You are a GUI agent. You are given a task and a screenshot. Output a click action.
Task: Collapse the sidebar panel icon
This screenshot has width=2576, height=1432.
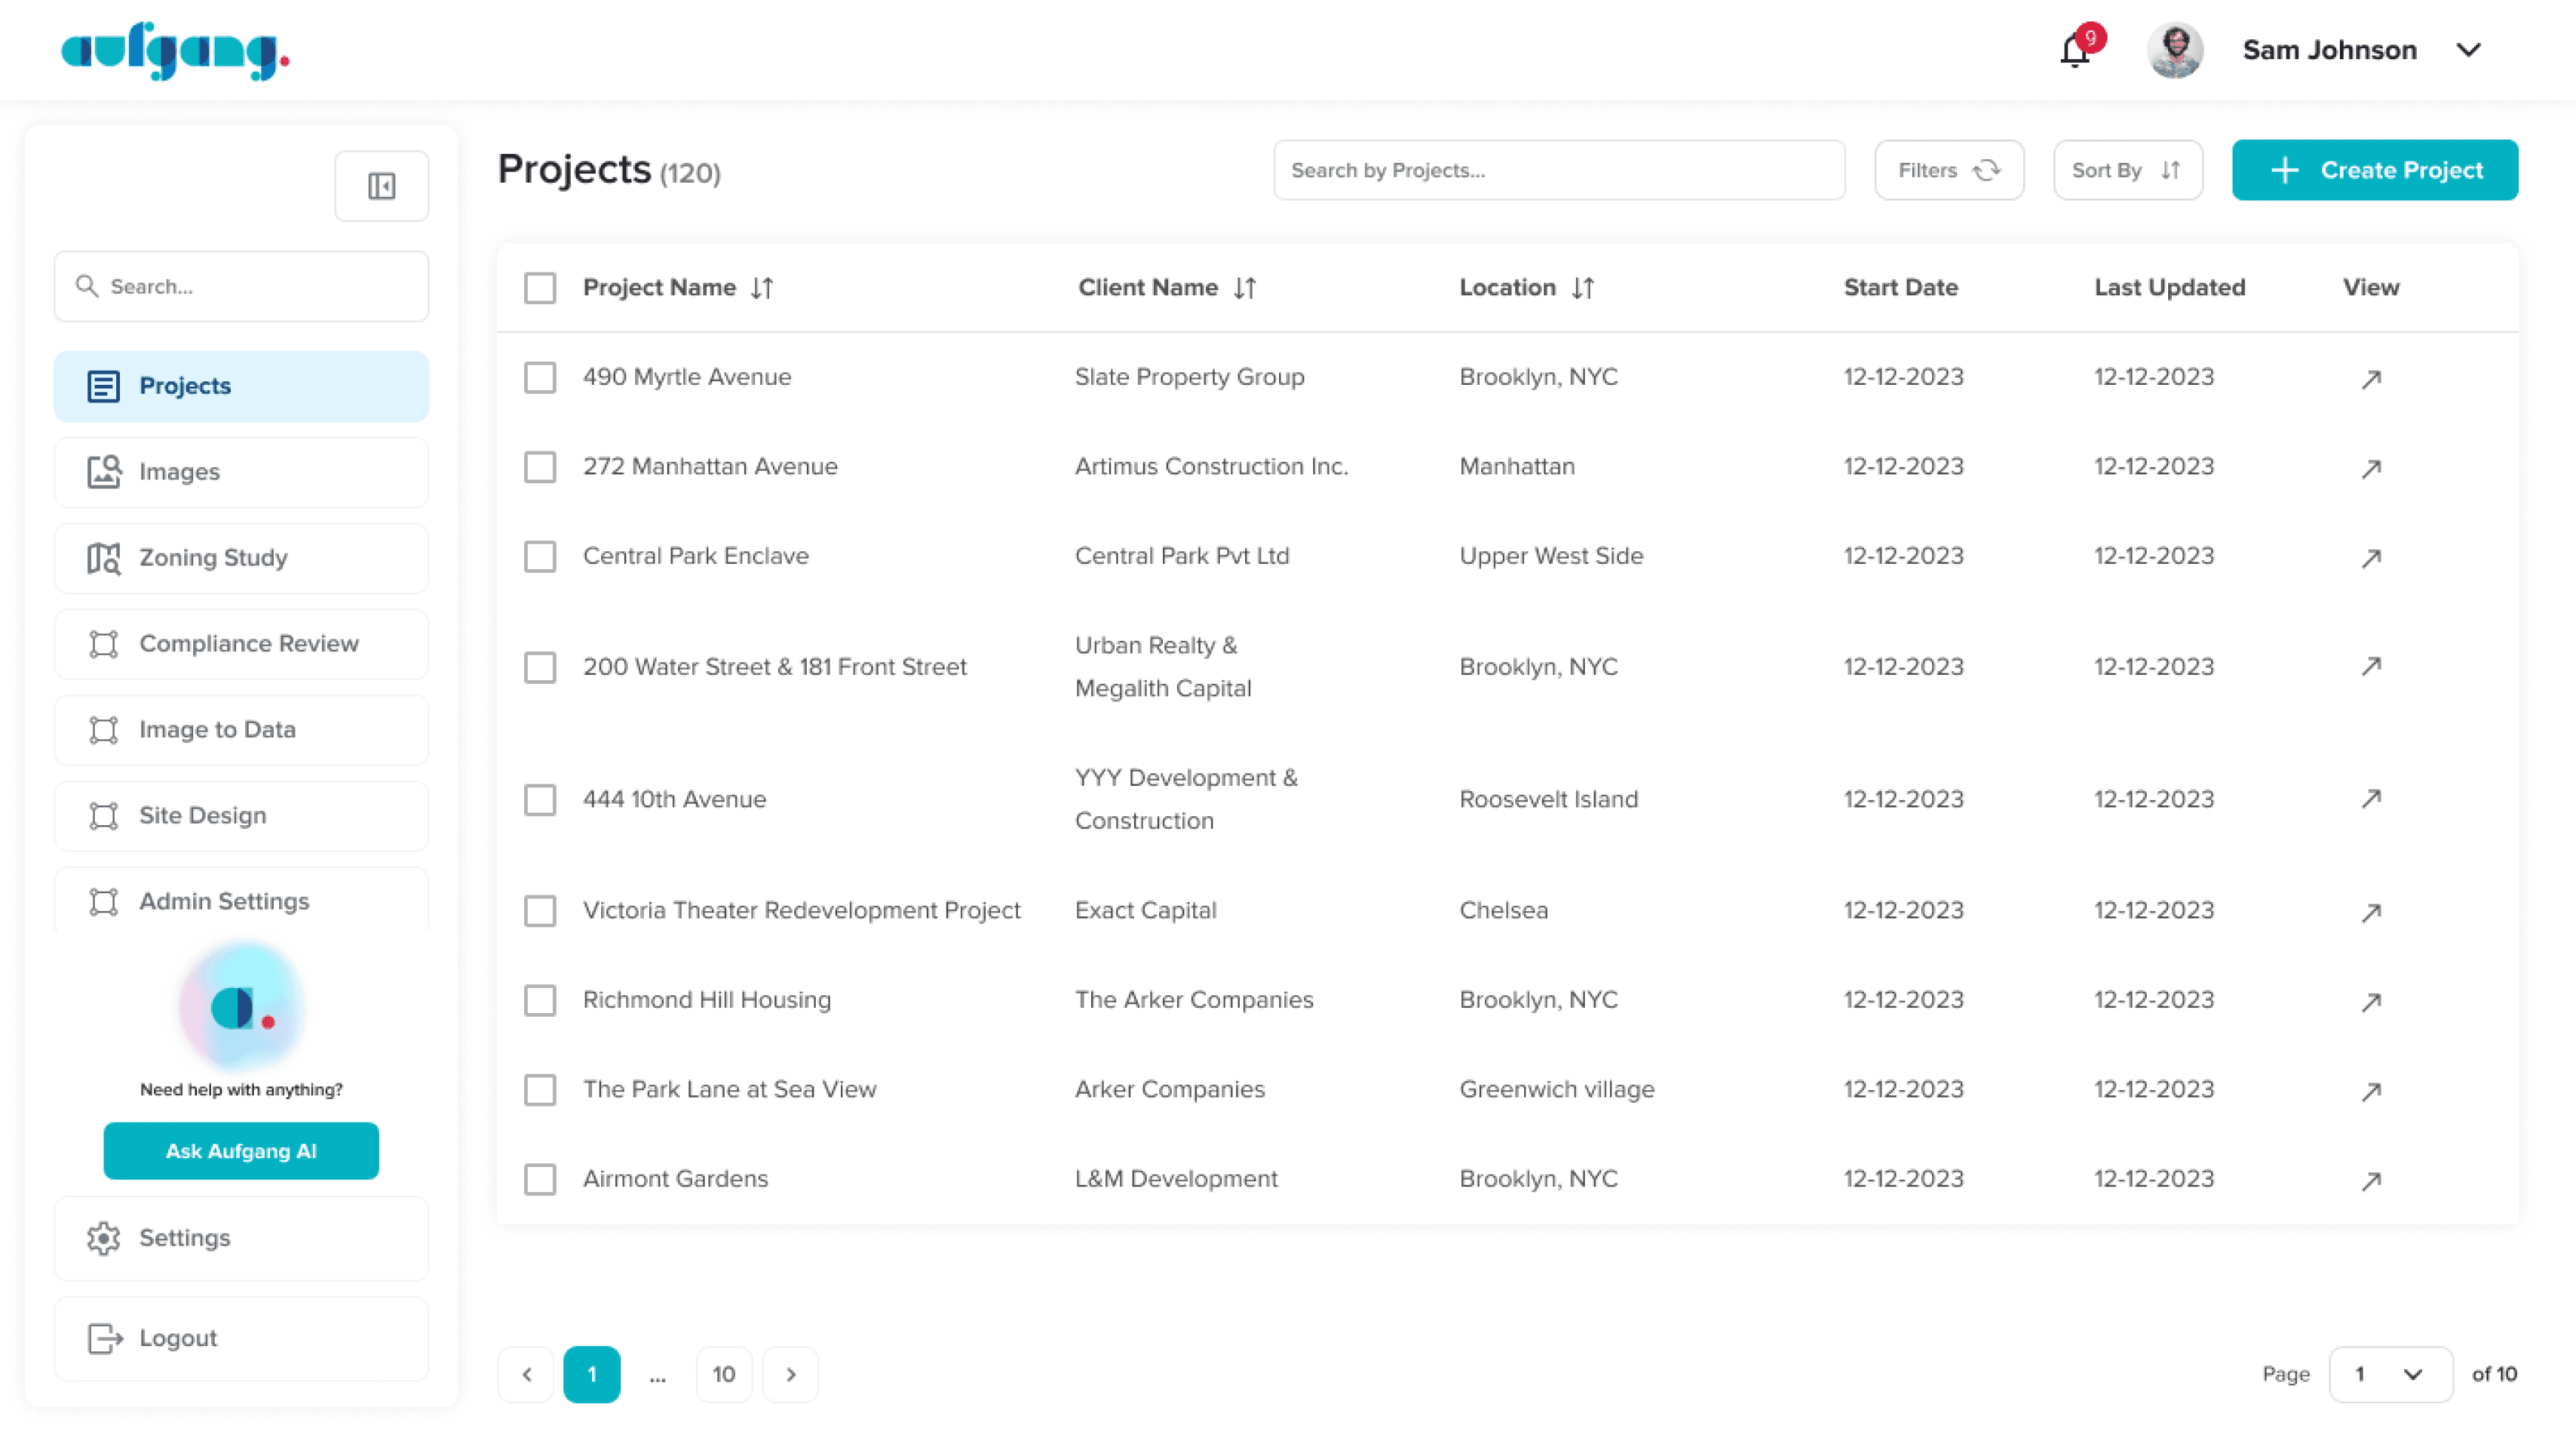pos(381,186)
